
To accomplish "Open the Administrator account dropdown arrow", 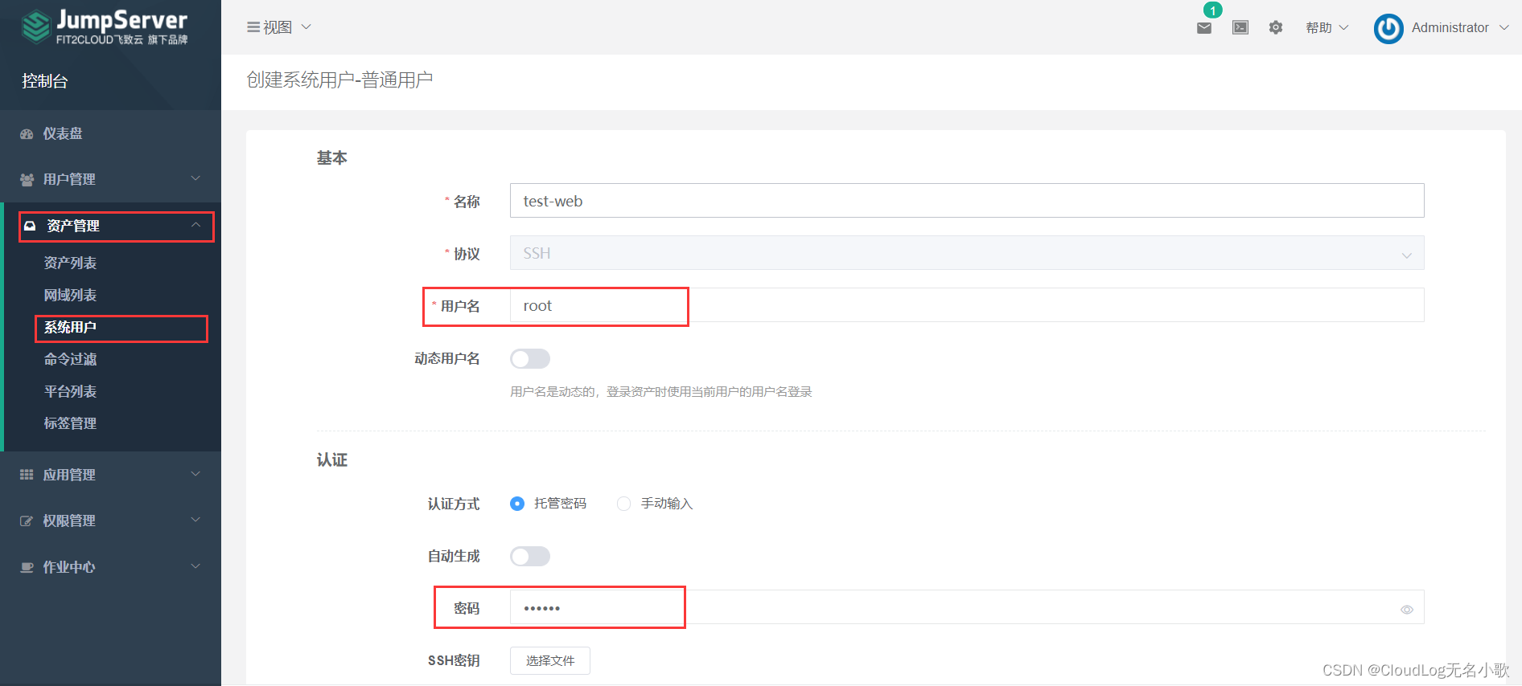I will (1504, 27).
